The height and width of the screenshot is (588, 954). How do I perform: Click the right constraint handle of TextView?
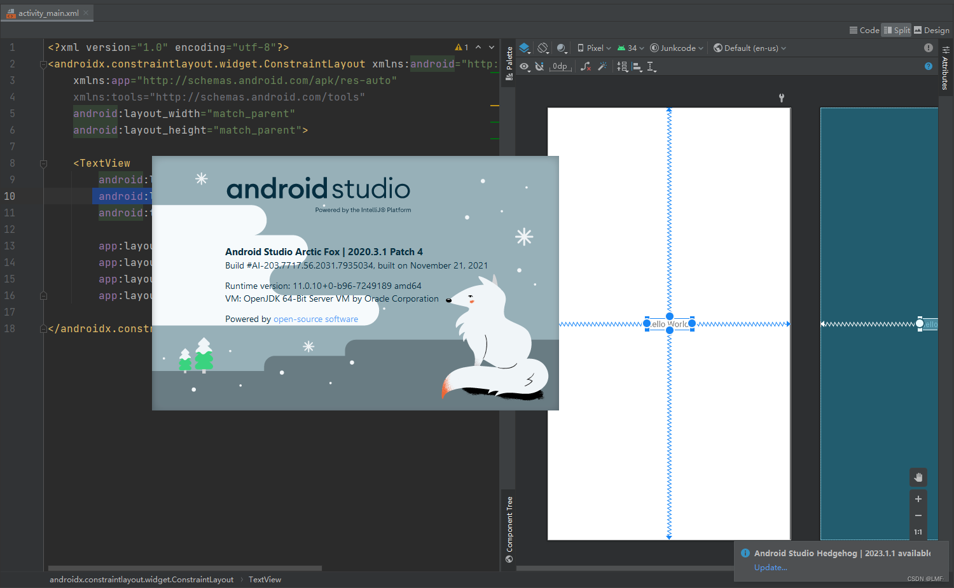pos(692,323)
